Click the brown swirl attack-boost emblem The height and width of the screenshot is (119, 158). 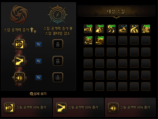pos(19,15)
